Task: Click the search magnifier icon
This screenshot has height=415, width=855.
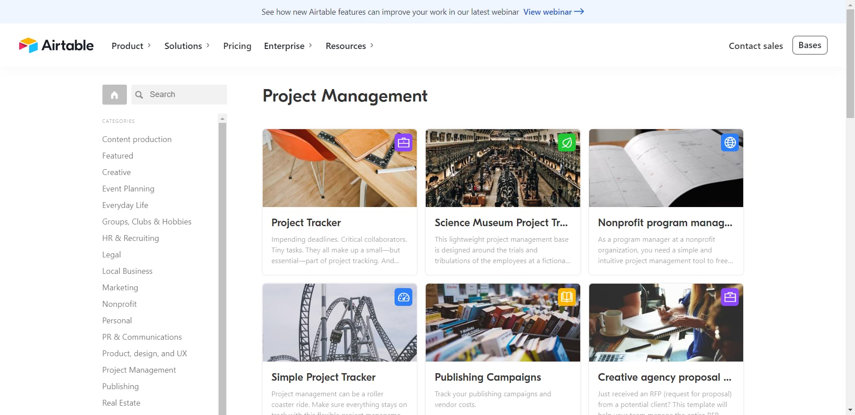Action: [x=139, y=94]
